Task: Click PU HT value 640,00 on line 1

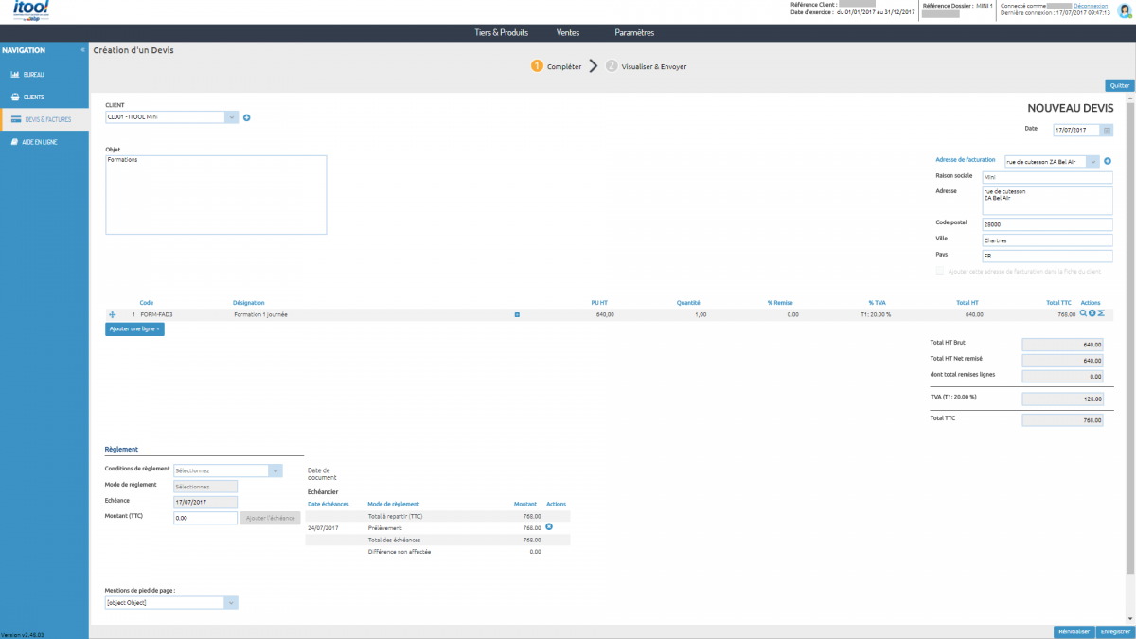Action: coord(604,314)
